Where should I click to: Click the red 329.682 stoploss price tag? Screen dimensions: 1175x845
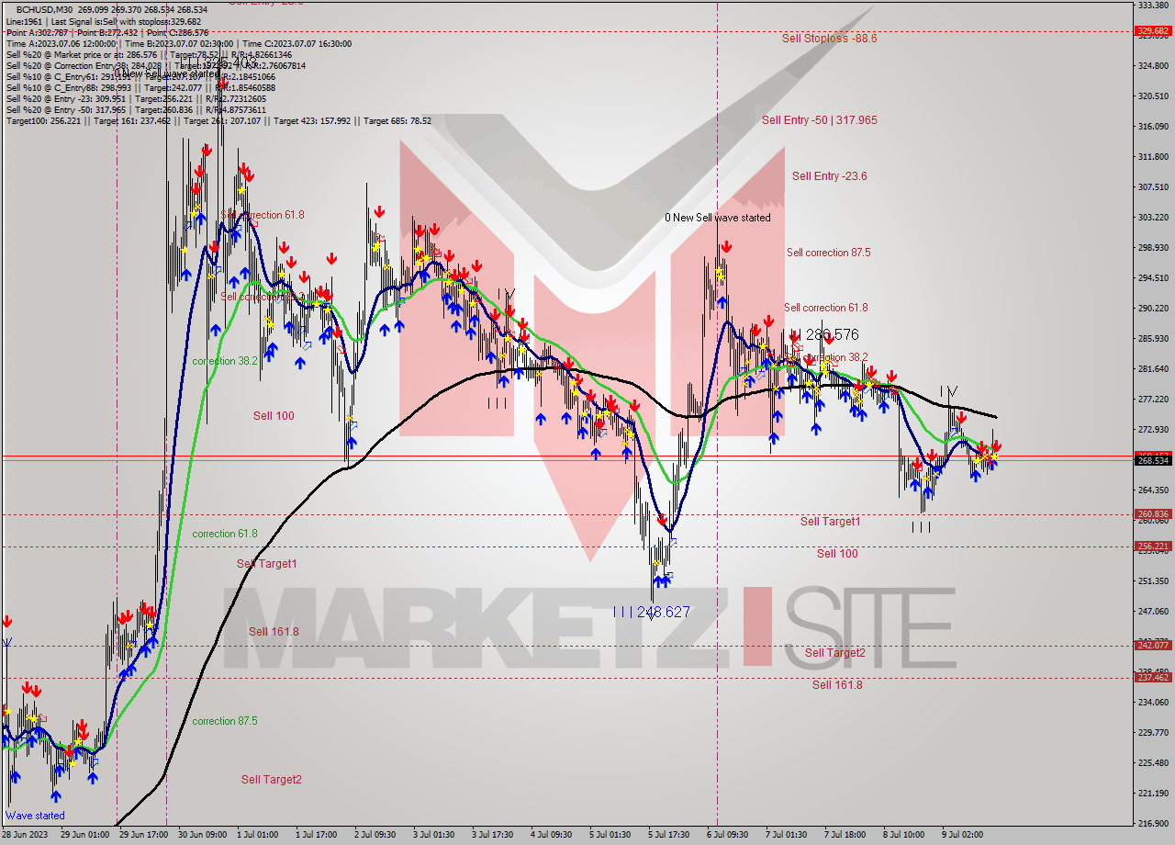click(1153, 31)
